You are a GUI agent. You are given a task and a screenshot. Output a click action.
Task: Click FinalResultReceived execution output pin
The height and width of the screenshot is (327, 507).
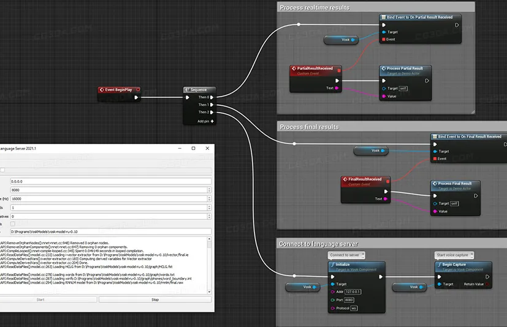(x=386, y=192)
